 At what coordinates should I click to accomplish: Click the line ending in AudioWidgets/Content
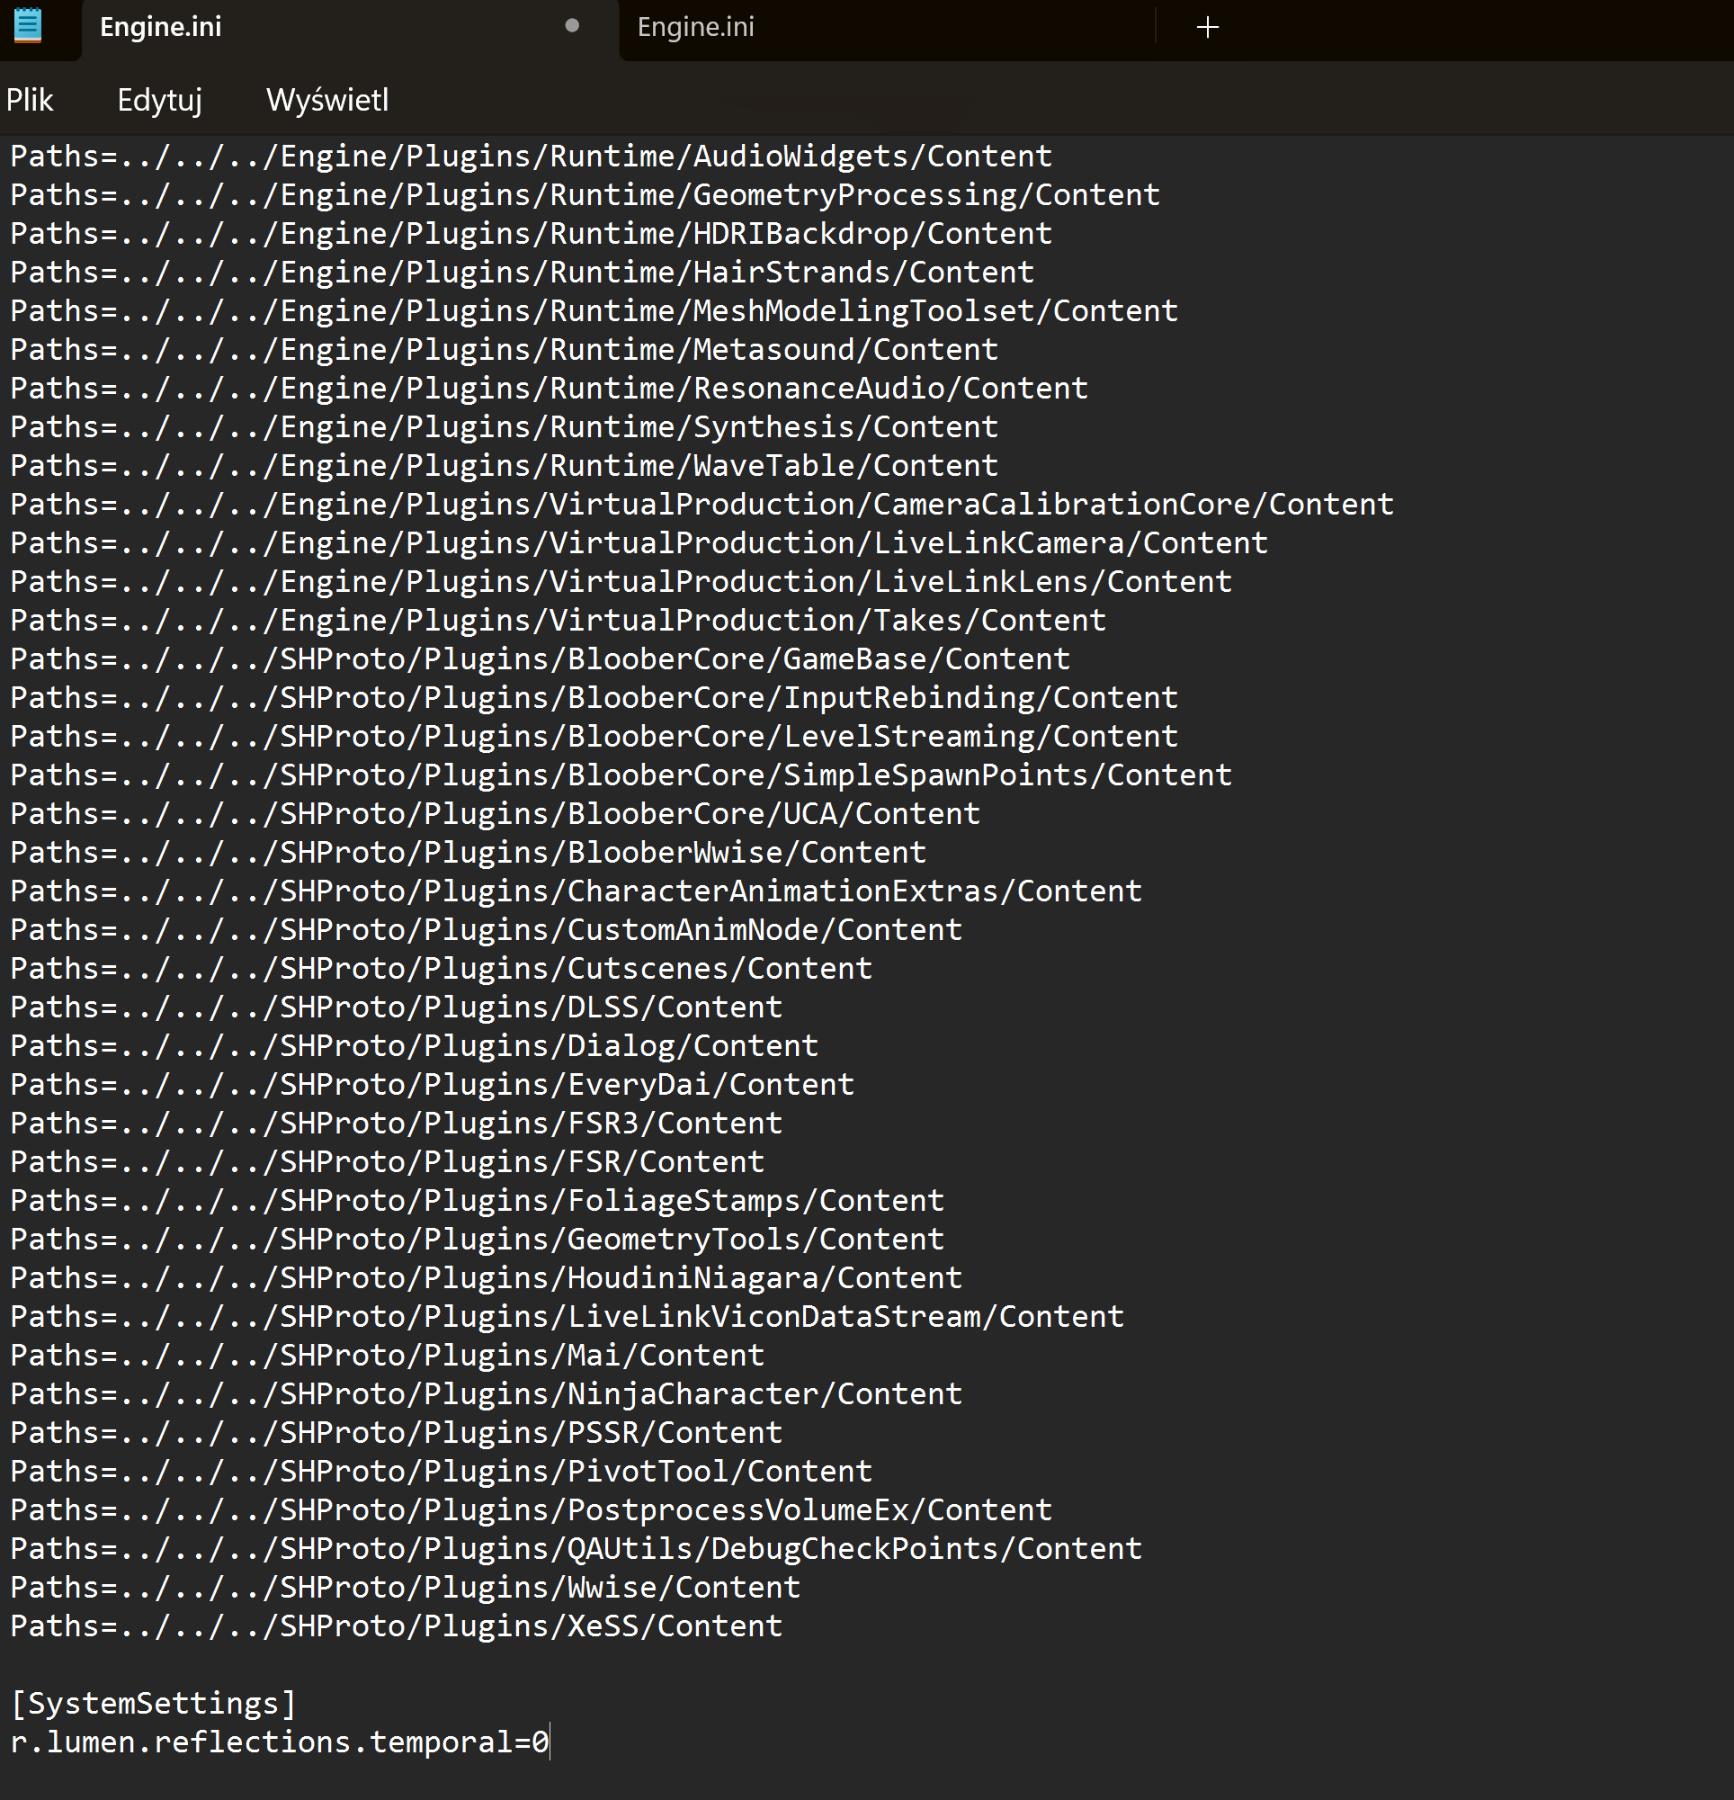pos(531,157)
